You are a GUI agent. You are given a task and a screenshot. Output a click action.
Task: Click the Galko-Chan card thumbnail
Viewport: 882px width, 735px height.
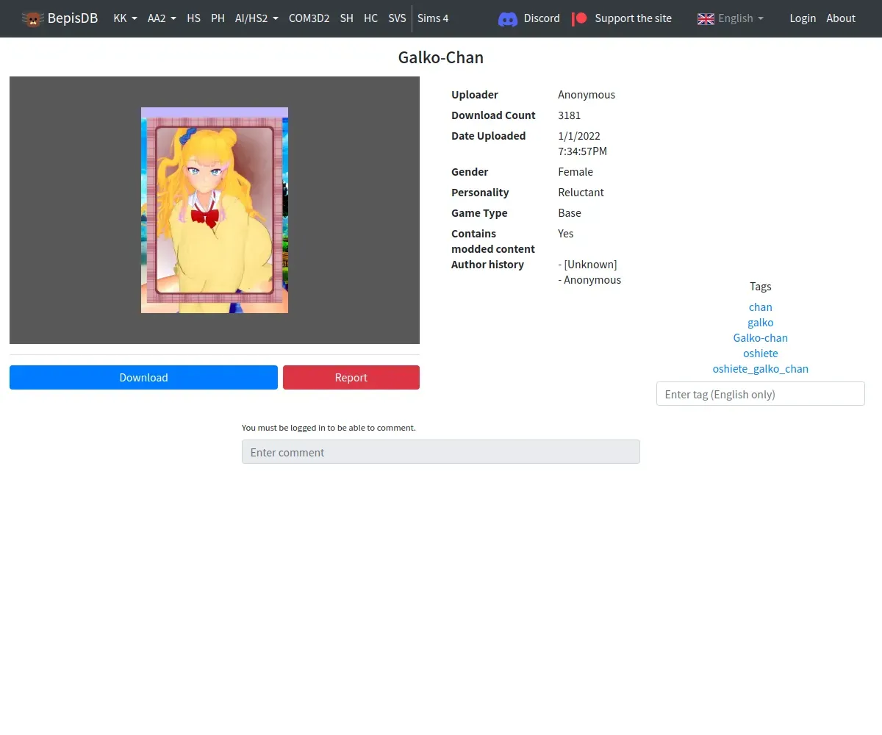pos(215,210)
